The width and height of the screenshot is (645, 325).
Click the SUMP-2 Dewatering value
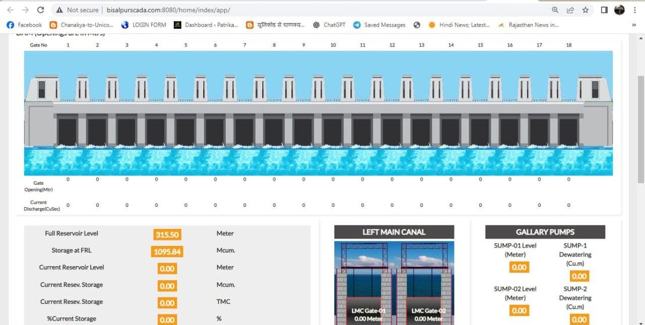579,319
